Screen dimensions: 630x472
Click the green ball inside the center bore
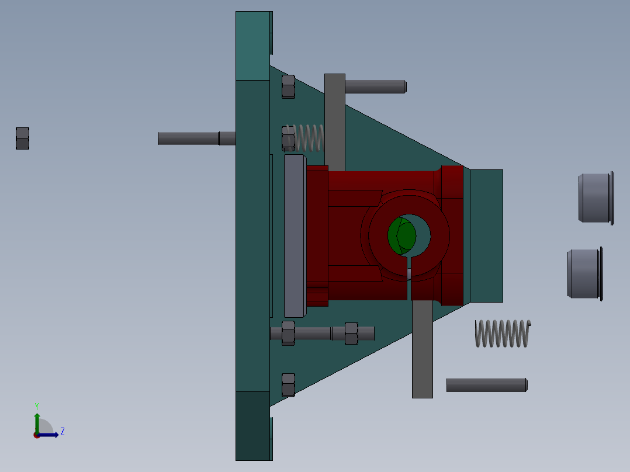point(403,235)
